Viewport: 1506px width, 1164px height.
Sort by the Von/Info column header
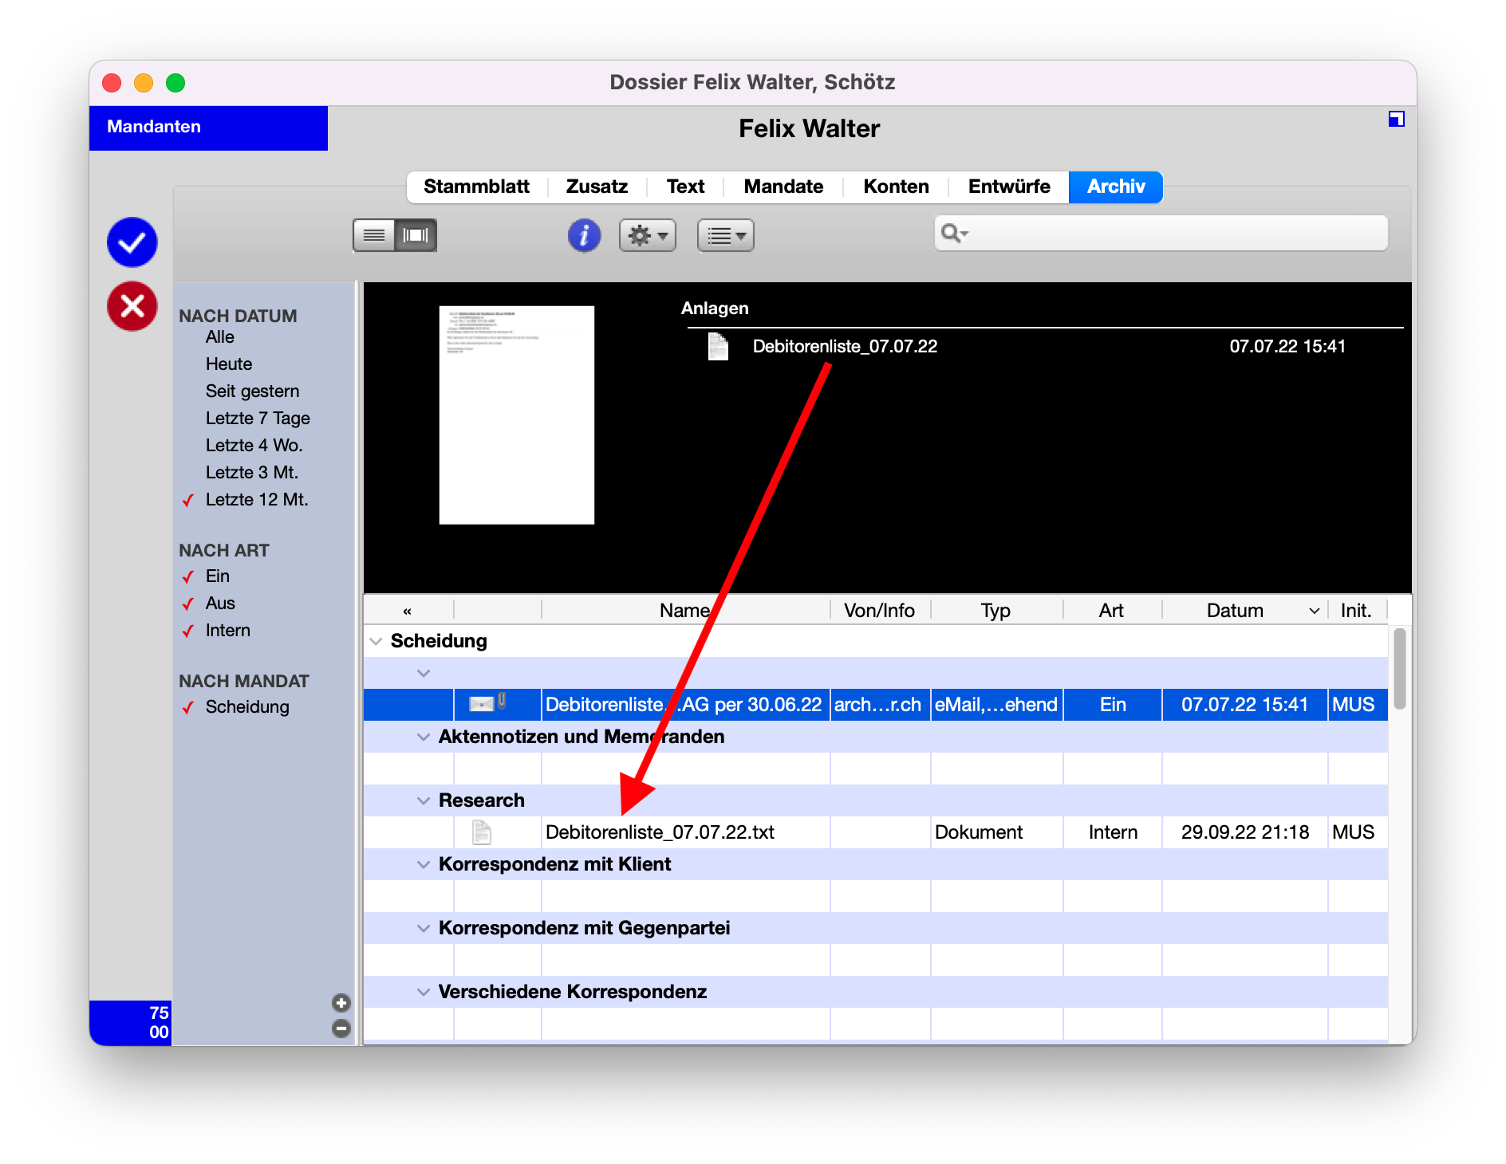(x=880, y=611)
